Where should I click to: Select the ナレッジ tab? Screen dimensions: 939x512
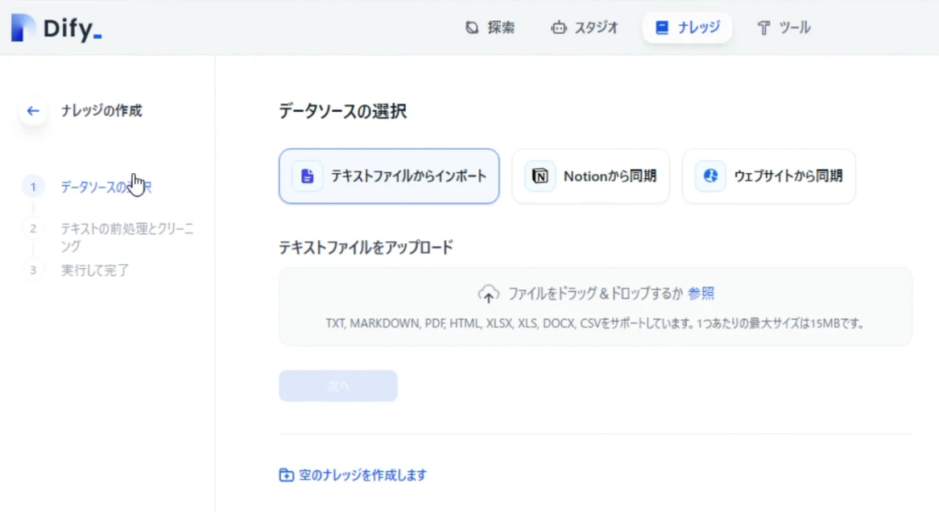pyautogui.click(x=687, y=27)
